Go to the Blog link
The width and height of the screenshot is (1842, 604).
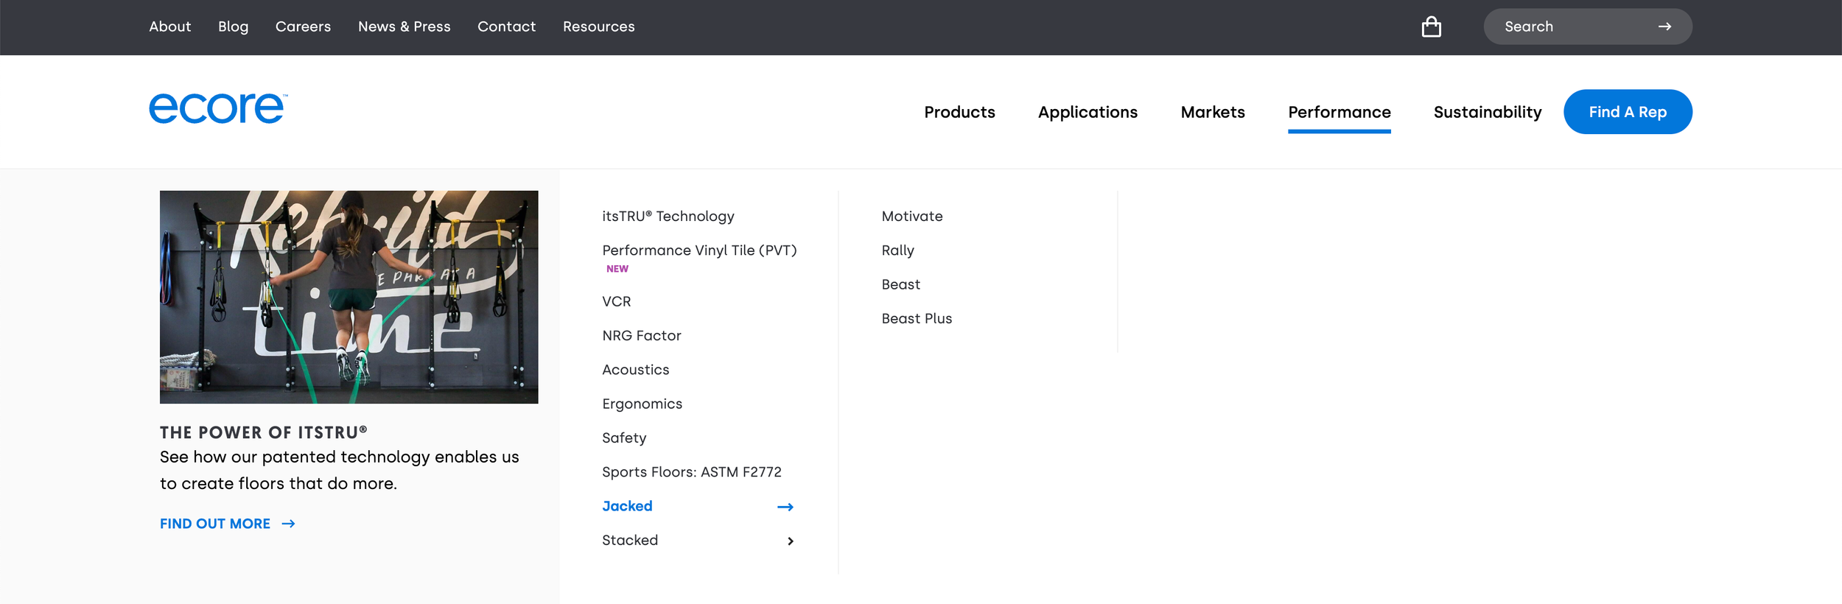point(233,27)
